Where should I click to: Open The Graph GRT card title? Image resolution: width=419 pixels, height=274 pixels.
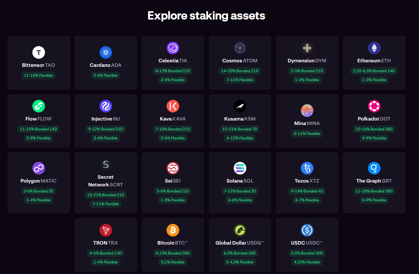(374, 181)
